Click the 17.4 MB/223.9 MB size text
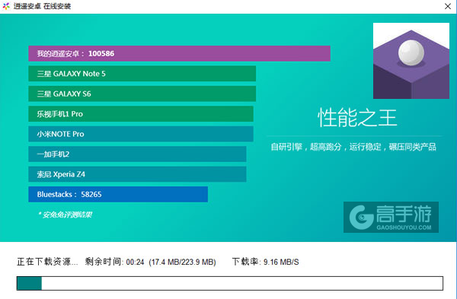Screen dimensions: 457x299 [x=182, y=262]
